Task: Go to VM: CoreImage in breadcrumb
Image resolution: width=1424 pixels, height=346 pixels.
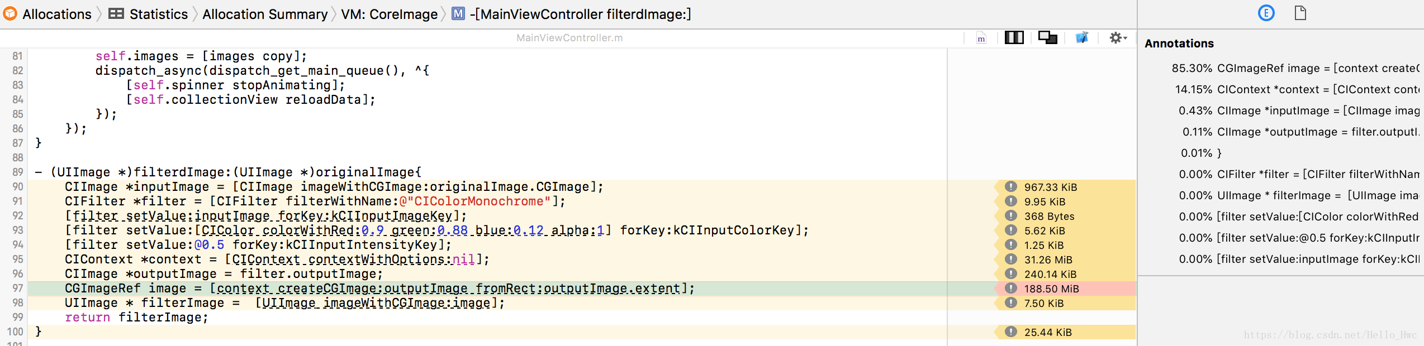Action: (x=390, y=14)
